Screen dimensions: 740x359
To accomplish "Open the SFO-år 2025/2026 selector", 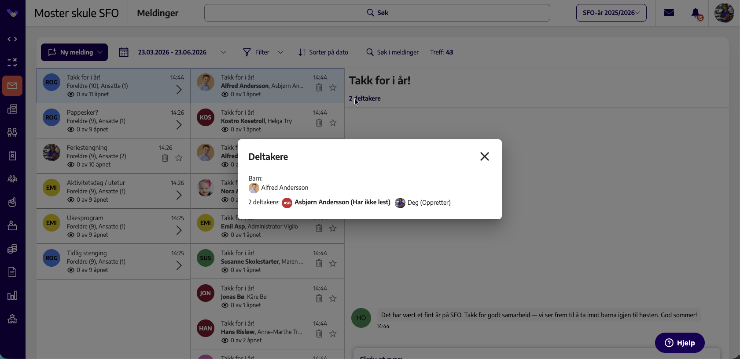I will 611,13.
